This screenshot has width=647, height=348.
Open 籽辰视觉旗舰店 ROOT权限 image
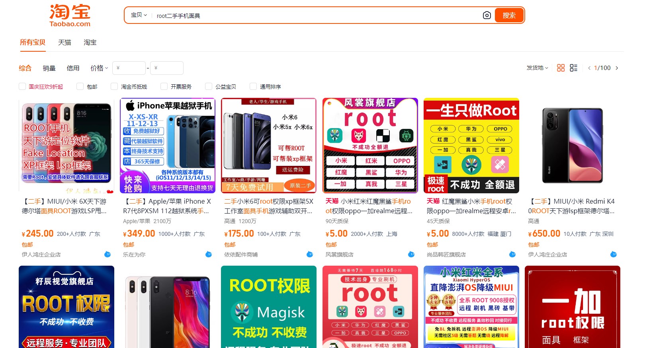(x=66, y=307)
